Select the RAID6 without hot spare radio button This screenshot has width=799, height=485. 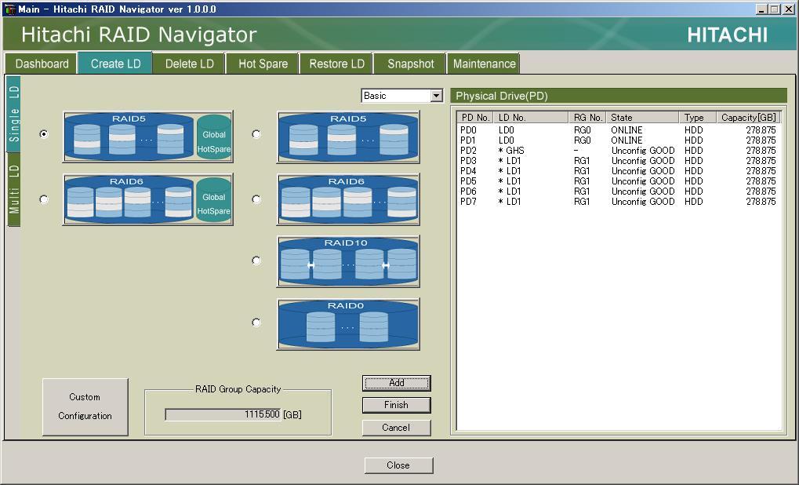click(x=256, y=199)
